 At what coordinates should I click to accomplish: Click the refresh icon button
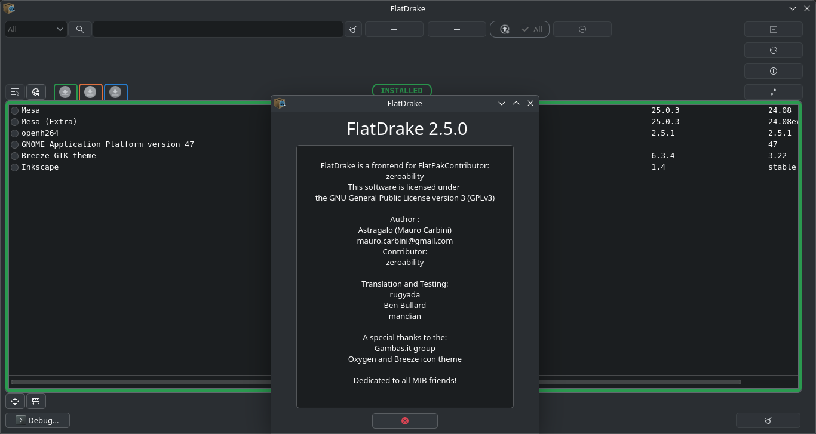click(x=773, y=50)
